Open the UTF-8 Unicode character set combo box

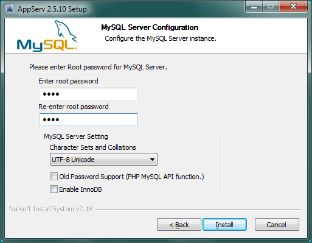coord(103,160)
